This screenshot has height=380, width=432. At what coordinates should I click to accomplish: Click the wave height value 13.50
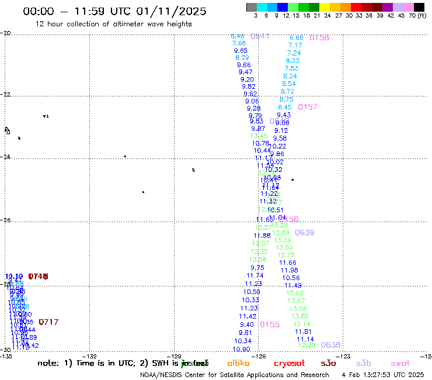tap(284, 247)
